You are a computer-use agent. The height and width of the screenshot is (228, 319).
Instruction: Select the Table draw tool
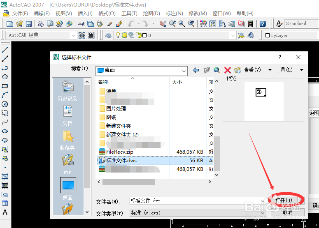tap(5, 203)
